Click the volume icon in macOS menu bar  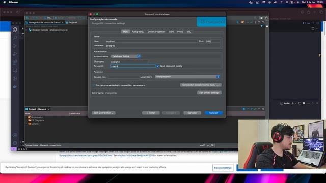point(276,2)
